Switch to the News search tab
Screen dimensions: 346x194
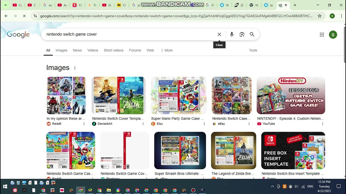coord(77,50)
